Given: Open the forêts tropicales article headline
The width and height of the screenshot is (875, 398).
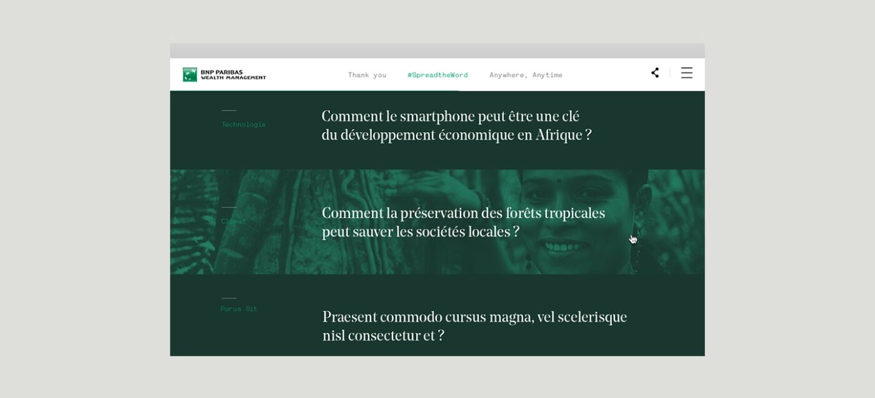Looking at the screenshot, I should [x=463, y=223].
